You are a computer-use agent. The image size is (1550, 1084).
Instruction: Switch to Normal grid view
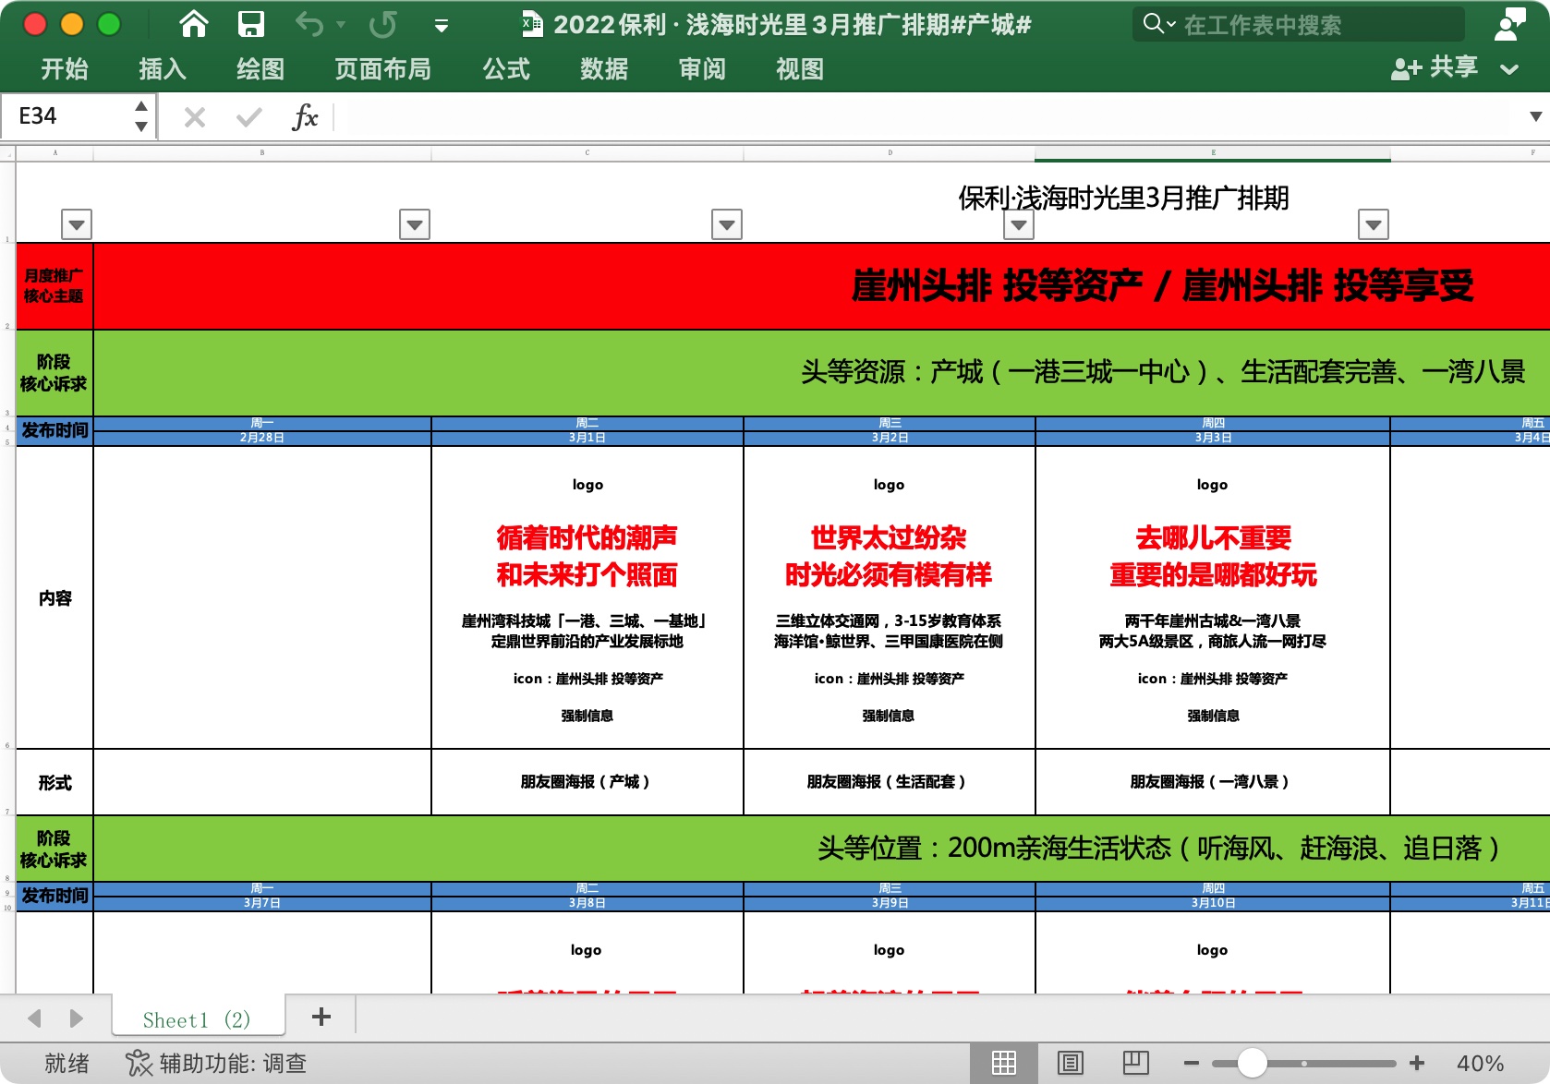point(1003,1064)
